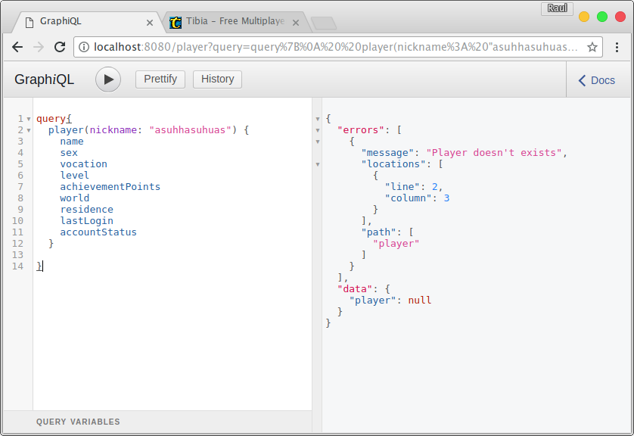Open the Chrome three-dot menu

(x=617, y=48)
